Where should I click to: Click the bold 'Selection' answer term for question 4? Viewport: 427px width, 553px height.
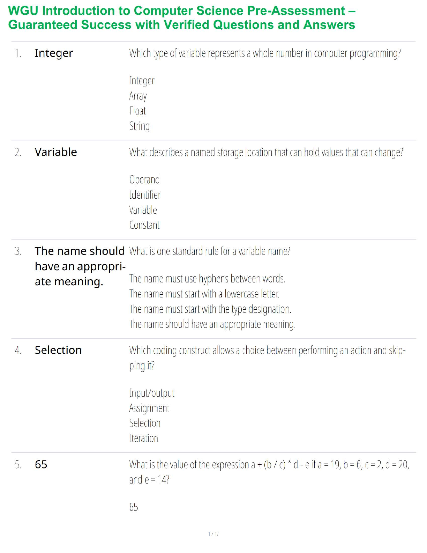tap(58, 350)
